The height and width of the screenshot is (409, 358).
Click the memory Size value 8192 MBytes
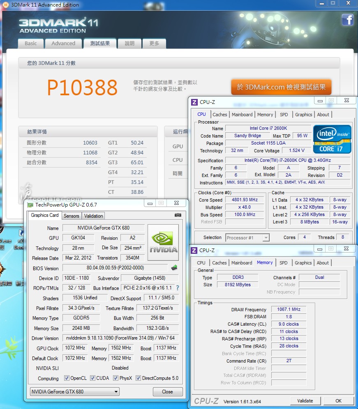point(238,285)
